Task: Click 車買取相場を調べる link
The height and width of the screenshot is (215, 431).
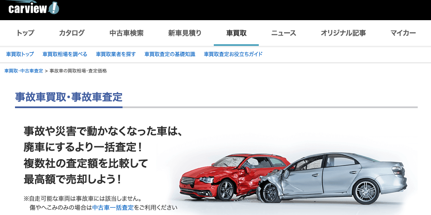Action: [x=65, y=54]
